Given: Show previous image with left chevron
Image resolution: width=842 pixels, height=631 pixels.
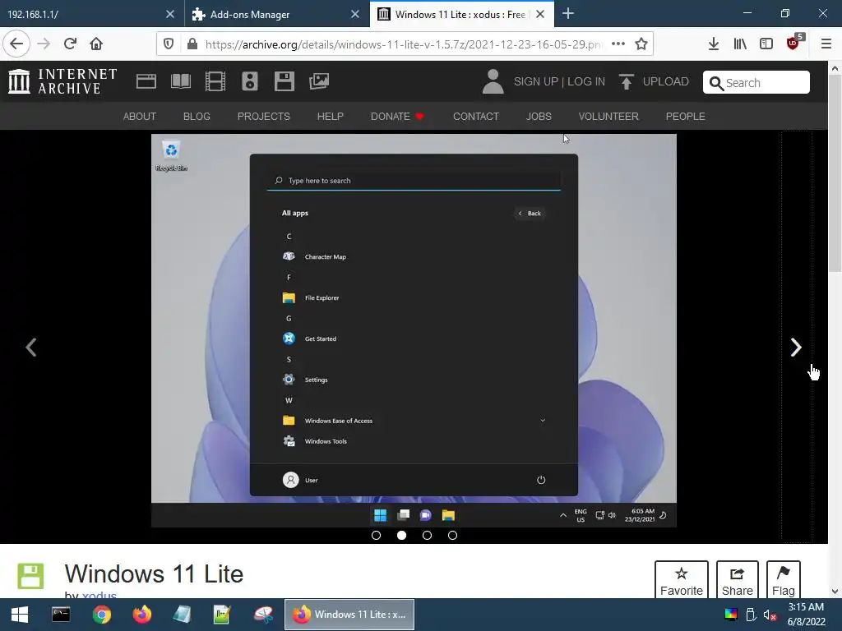Looking at the screenshot, I should click(31, 348).
